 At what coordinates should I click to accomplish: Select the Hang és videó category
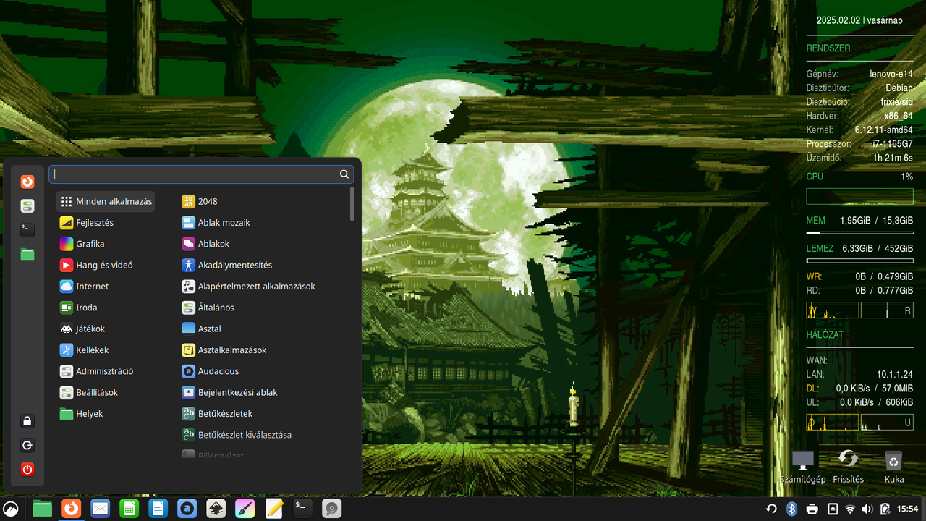pyautogui.click(x=104, y=265)
